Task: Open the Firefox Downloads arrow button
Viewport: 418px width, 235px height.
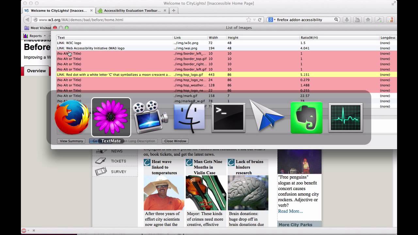Action: 347,20
